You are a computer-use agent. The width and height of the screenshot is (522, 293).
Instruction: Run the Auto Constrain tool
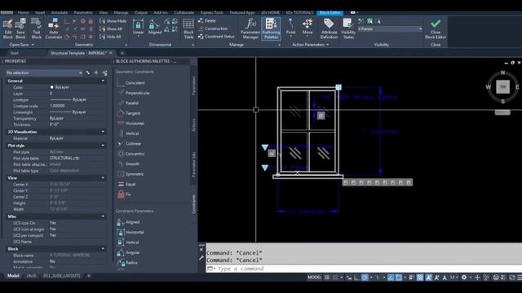(53, 28)
